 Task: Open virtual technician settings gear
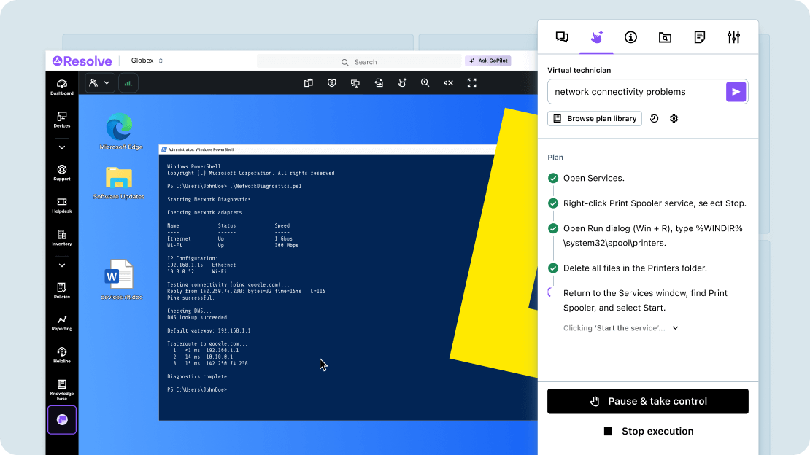[x=674, y=118]
